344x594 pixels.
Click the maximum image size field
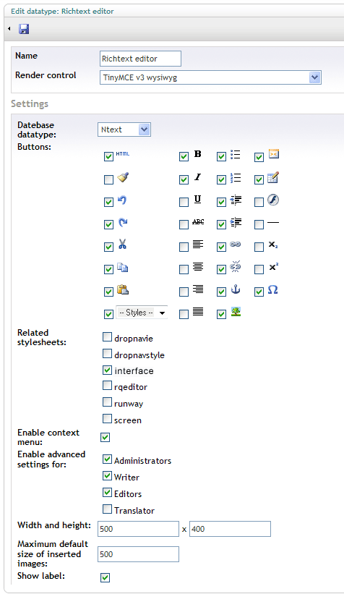(x=138, y=554)
